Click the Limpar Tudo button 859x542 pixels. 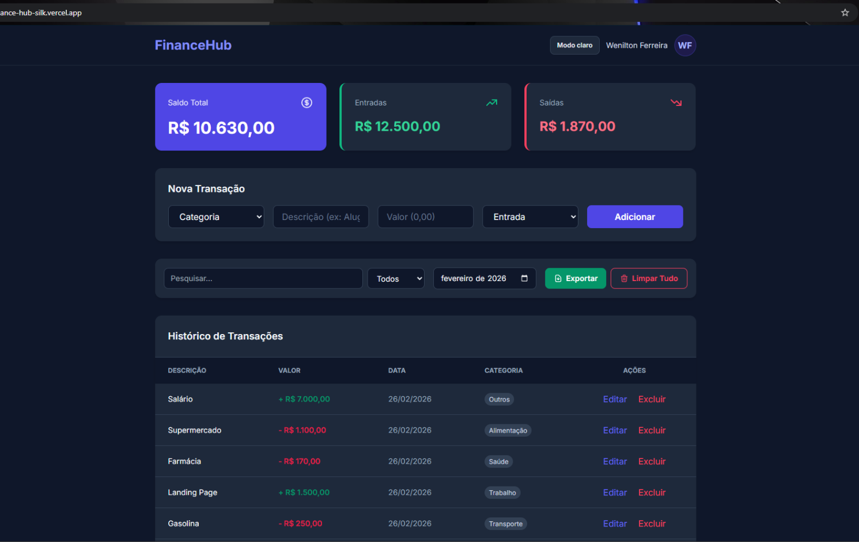click(x=649, y=279)
